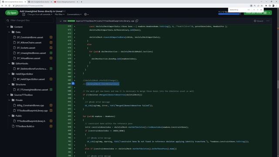The image size is (279, 157).
Task: Open ST_TTUnweightedBones.uasset file entry
Action: coord(32,90)
